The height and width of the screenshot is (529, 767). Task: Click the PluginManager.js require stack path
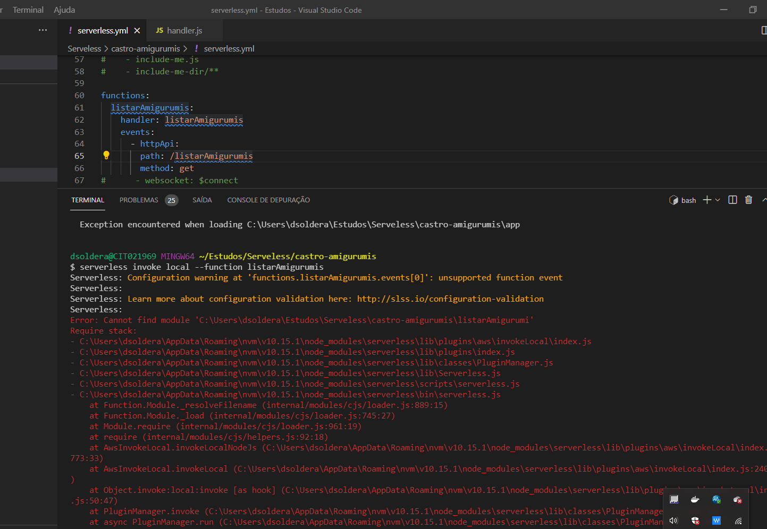pos(316,363)
